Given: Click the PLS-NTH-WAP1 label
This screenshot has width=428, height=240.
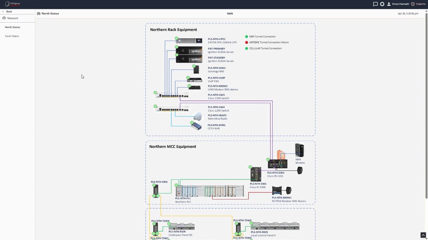Looking at the screenshot, I should pos(217,115).
